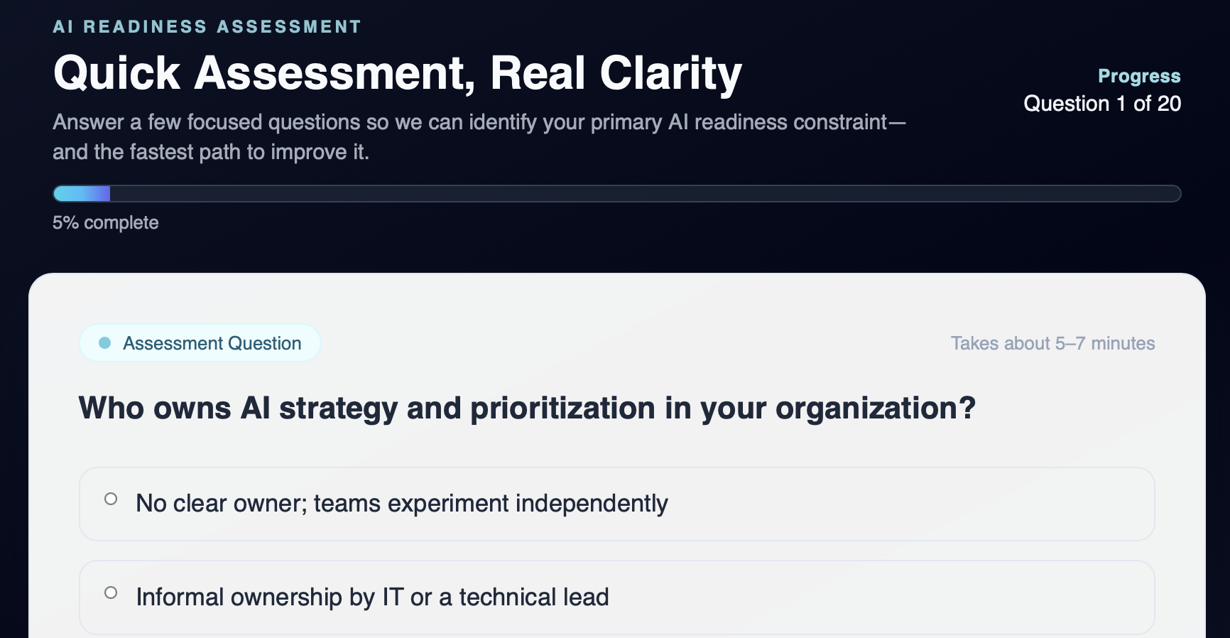Click the empty track of the progress bar
This screenshot has width=1230, height=638.
639,193
